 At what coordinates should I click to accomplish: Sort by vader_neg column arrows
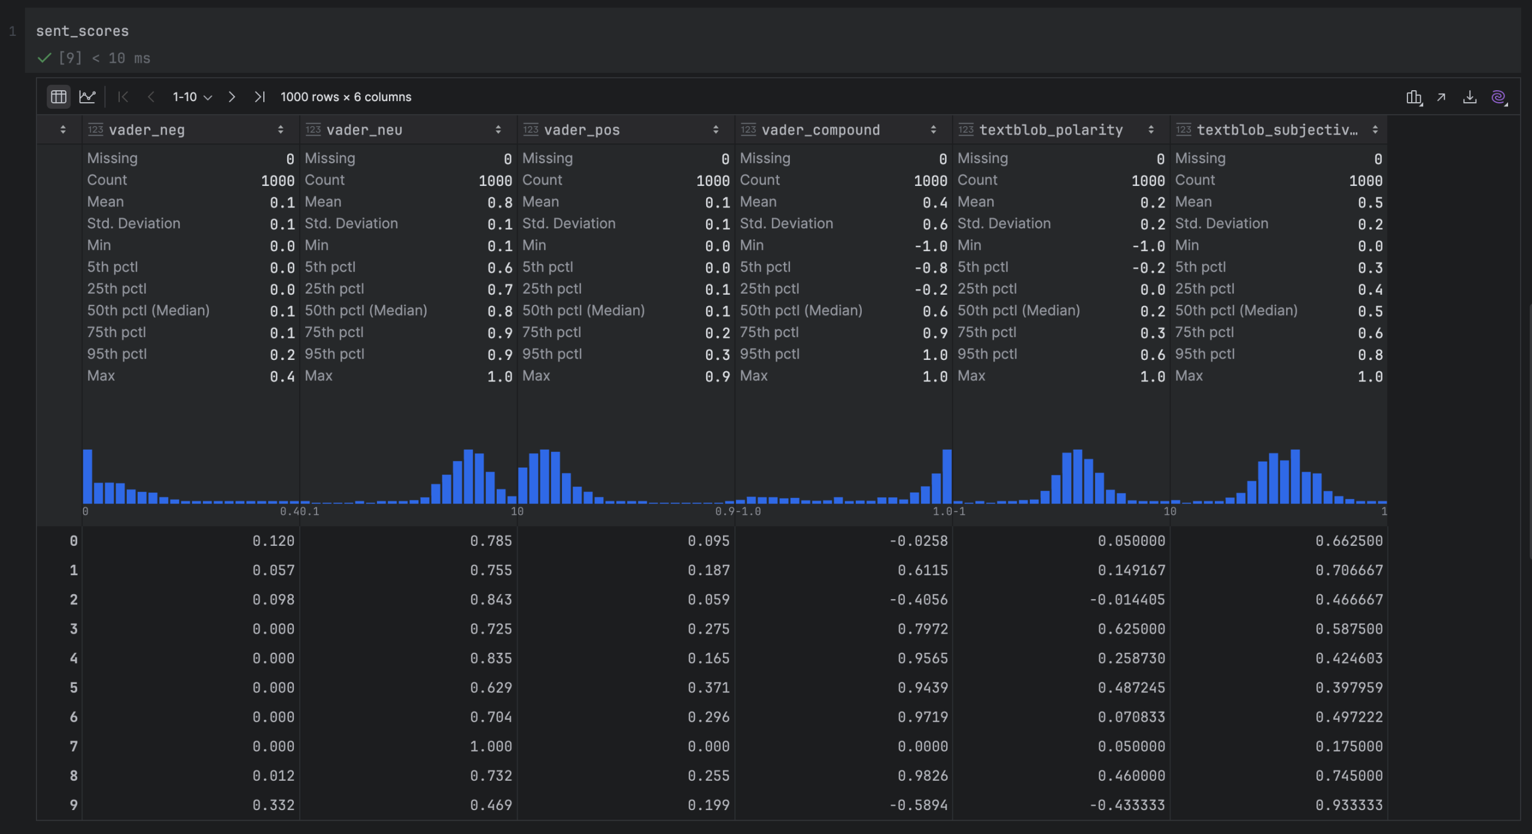(x=281, y=130)
